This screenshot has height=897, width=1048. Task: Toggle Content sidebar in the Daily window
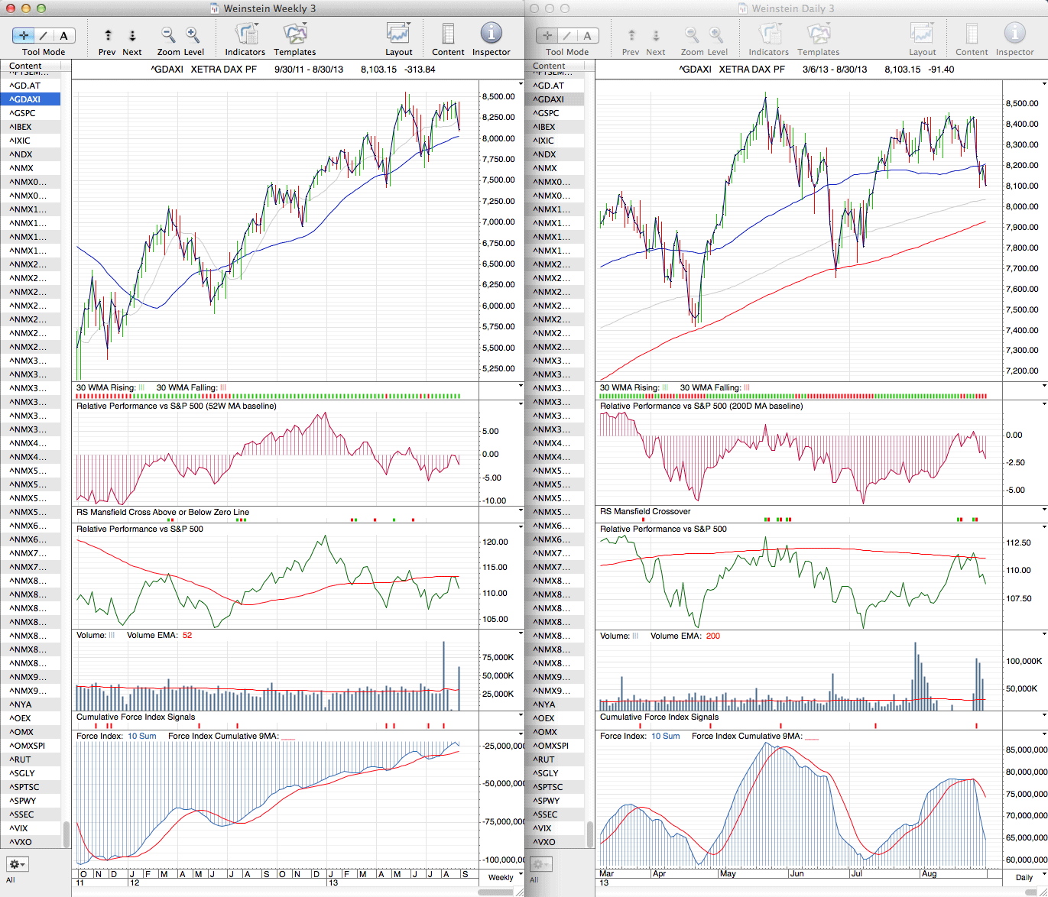click(972, 34)
